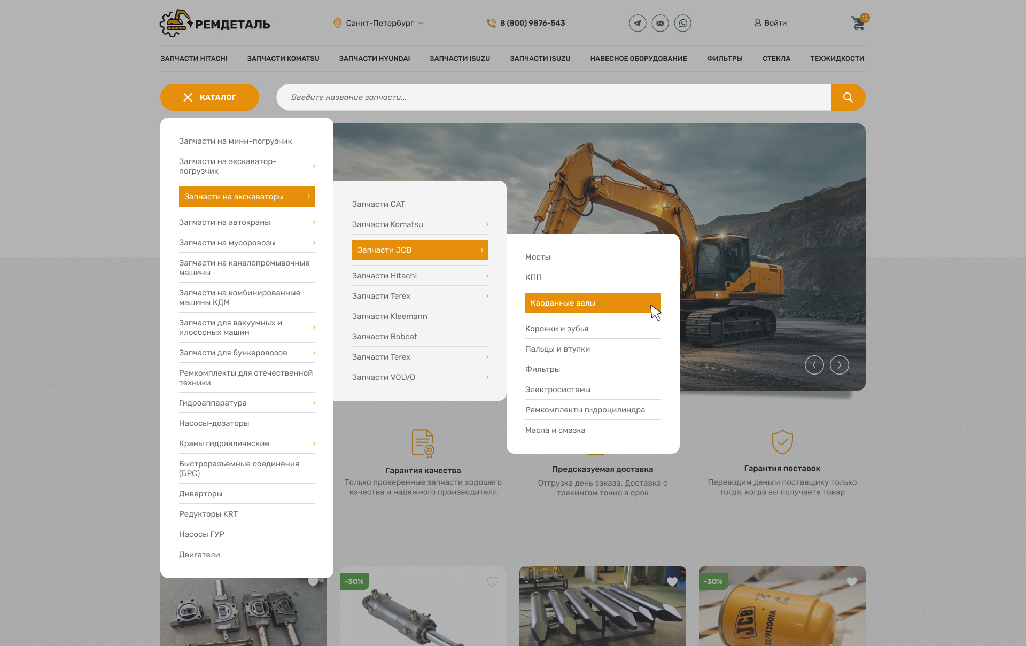This screenshot has height=646, width=1026.
Task: Expand Запчасти VOLVO submenu arrow
Action: [487, 377]
